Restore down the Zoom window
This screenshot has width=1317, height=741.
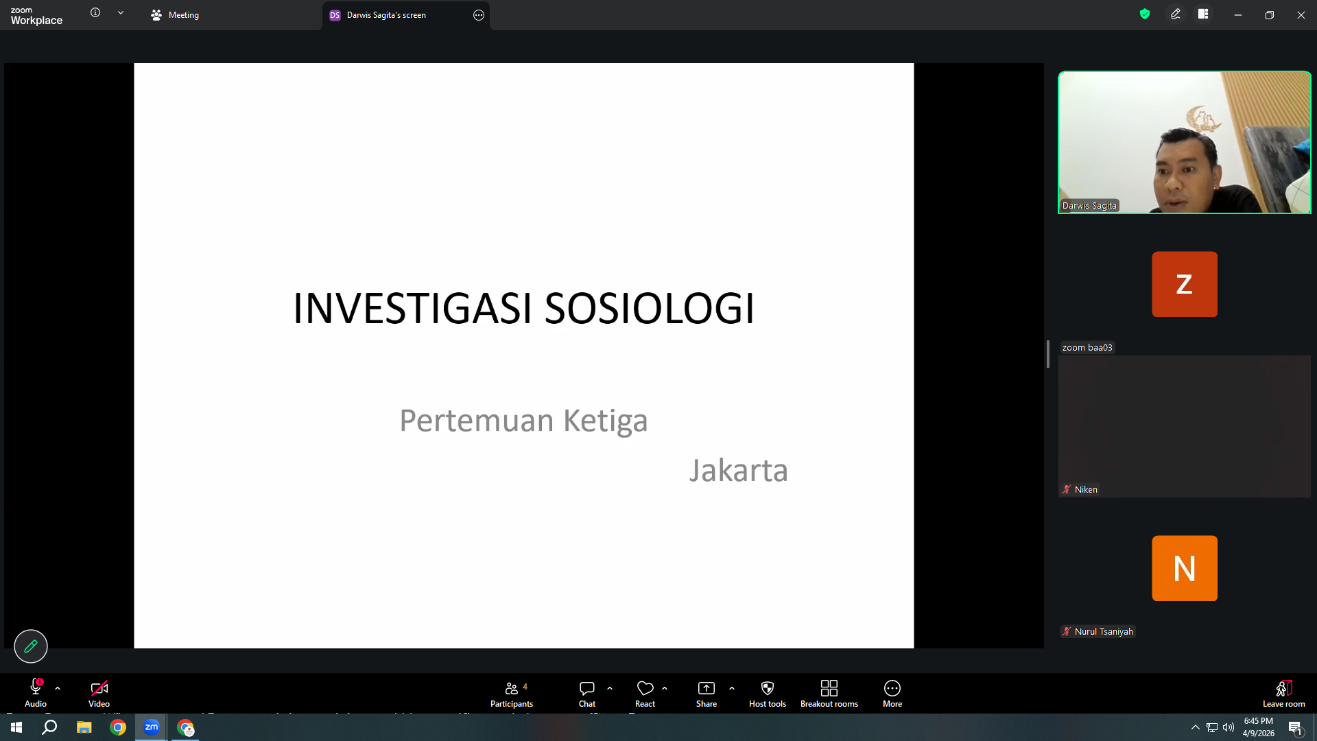pyautogui.click(x=1270, y=15)
